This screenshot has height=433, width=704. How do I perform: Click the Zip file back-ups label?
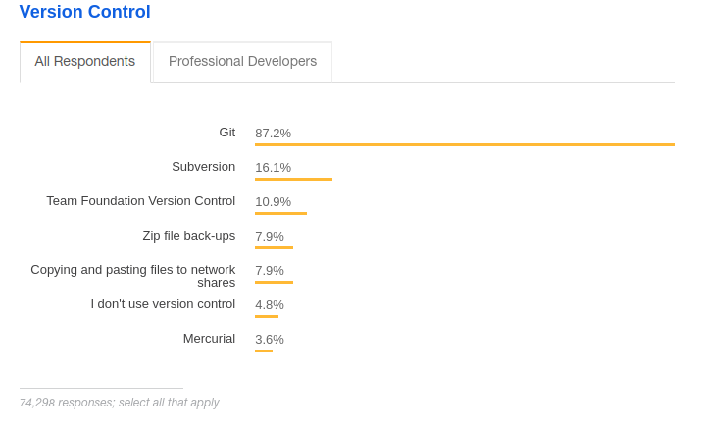coord(188,236)
